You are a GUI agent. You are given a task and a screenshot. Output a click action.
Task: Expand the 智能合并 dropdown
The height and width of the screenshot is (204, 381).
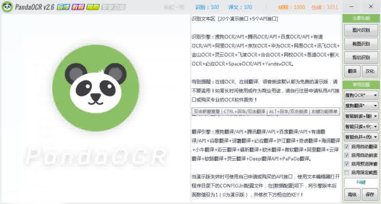tap(361, 137)
